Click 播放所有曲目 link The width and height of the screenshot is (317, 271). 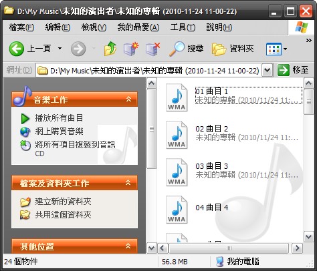coord(59,118)
